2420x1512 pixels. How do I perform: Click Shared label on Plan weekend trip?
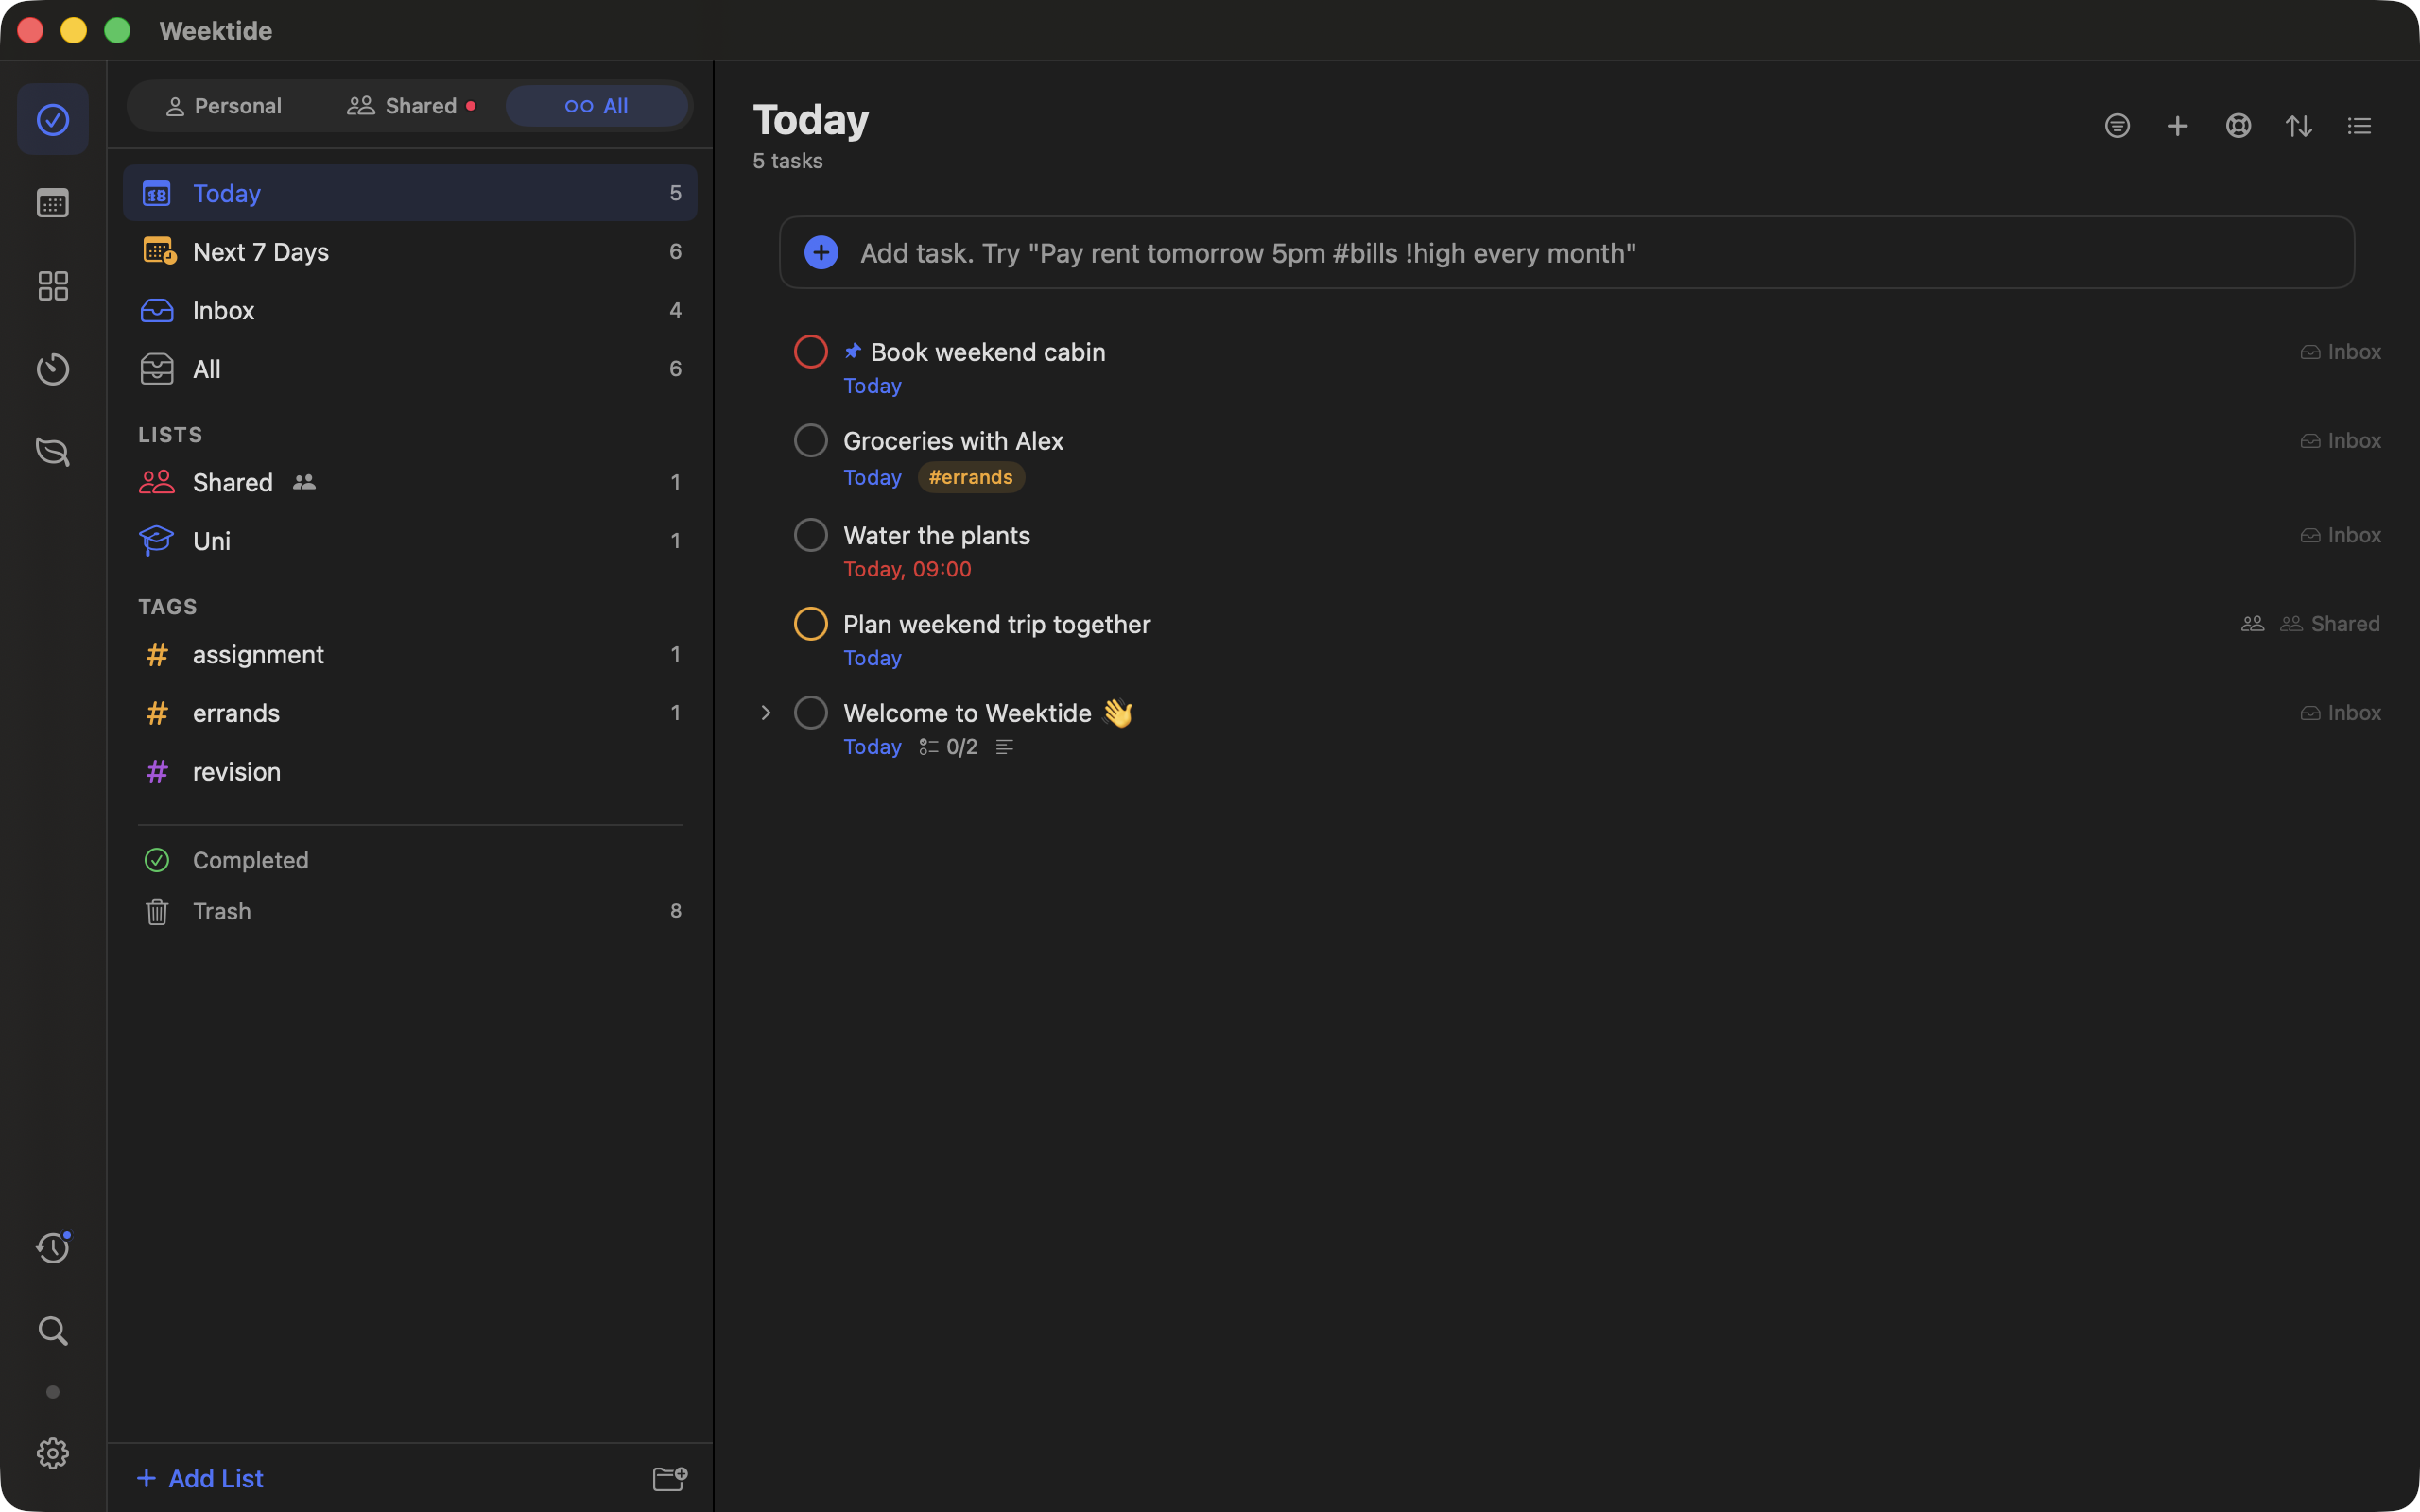click(x=2330, y=624)
